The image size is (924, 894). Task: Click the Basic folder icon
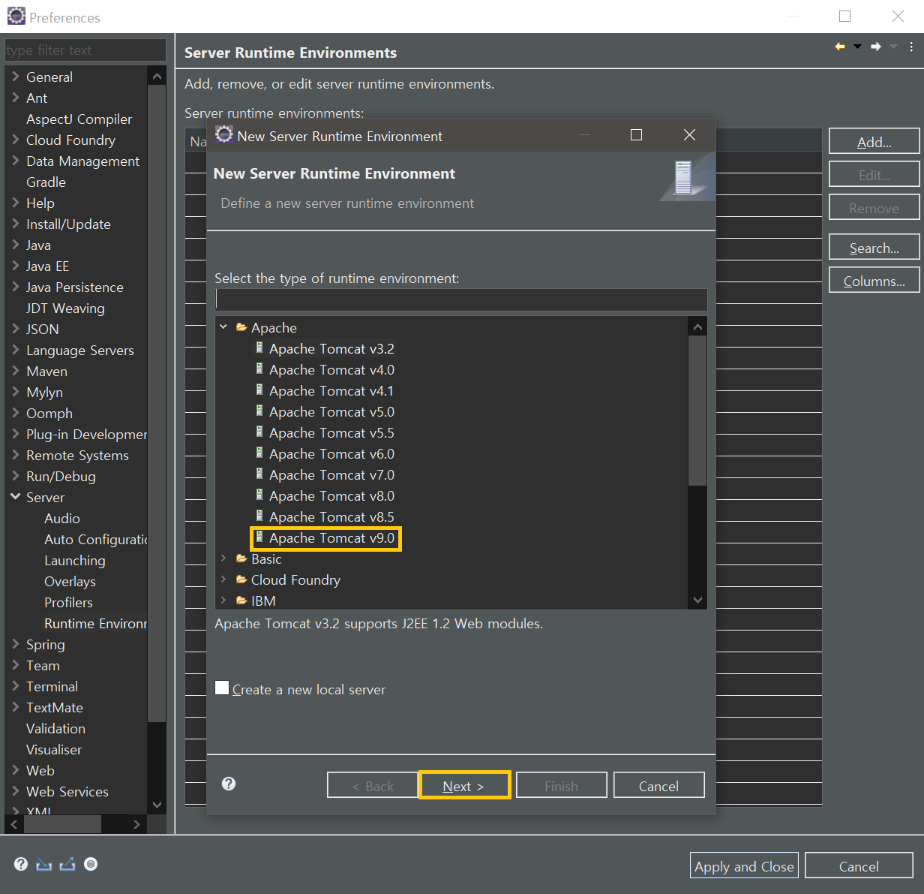[241, 558]
